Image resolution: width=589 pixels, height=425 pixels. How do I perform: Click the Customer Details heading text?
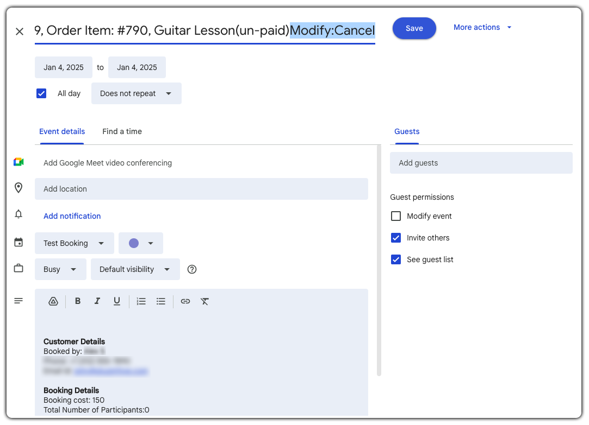point(74,341)
